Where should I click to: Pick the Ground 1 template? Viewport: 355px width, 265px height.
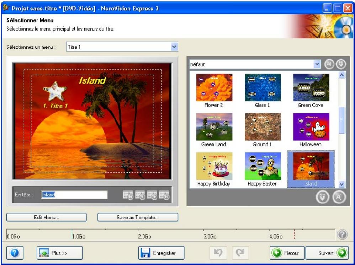[x=263, y=130]
